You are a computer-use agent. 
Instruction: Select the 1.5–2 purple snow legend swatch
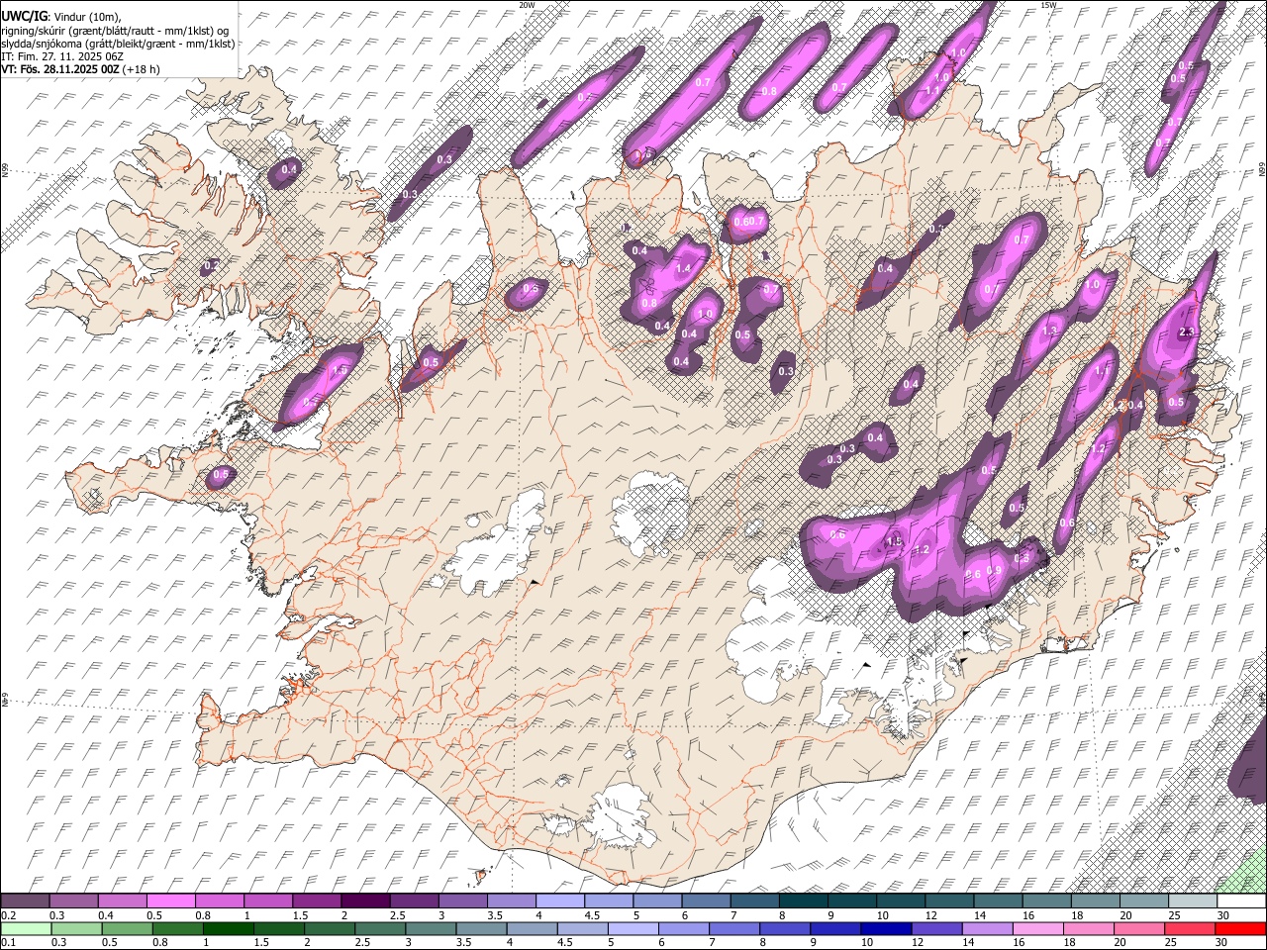[x=317, y=901]
